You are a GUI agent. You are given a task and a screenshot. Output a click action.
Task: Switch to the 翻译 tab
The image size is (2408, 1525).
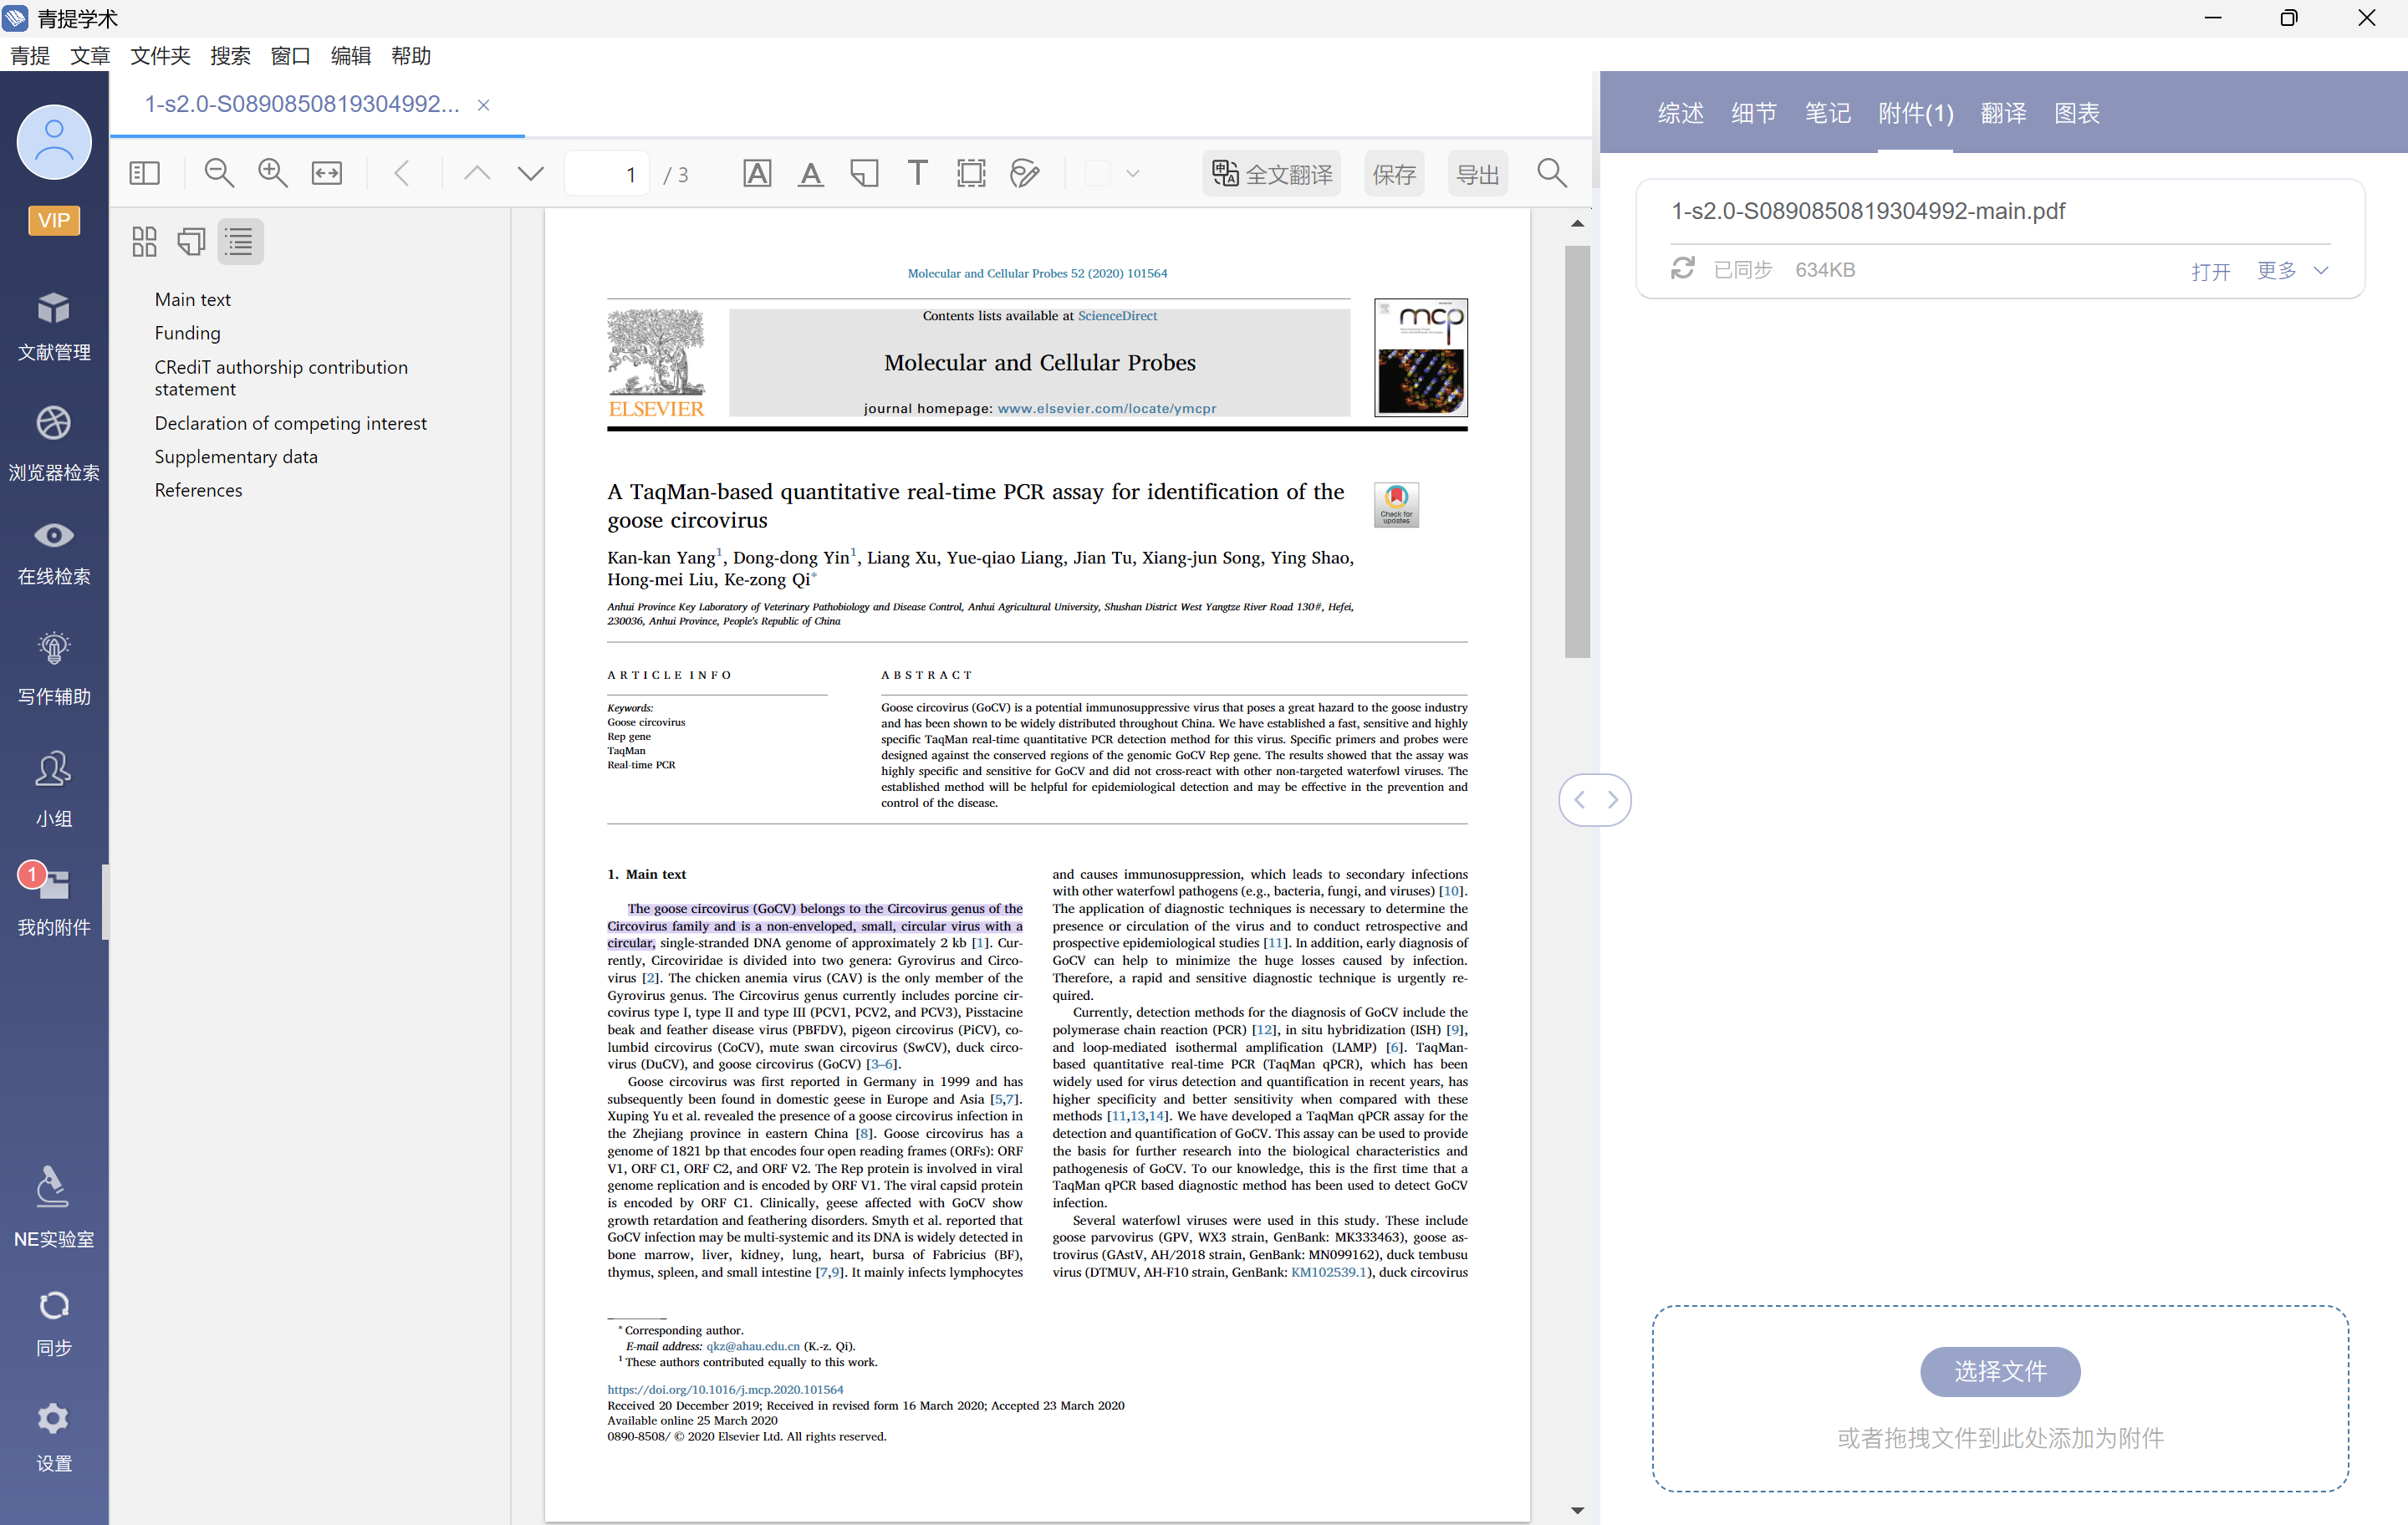[2003, 113]
